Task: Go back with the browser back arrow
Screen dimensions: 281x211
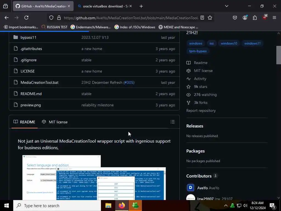Action: click(x=7, y=18)
